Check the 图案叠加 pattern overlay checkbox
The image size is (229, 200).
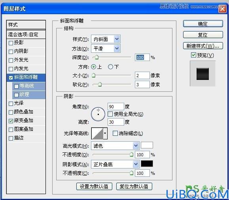click(x=11, y=130)
